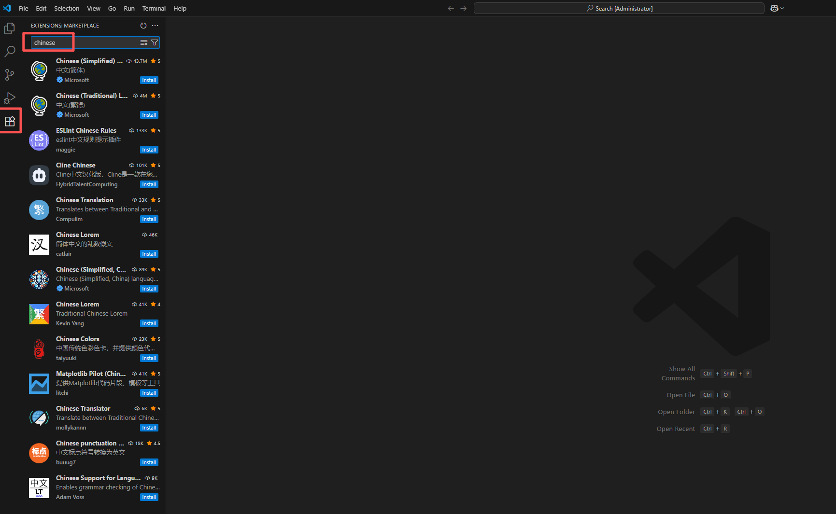
Task: Install Chinese Colors extension
Action: coord(149,358)
